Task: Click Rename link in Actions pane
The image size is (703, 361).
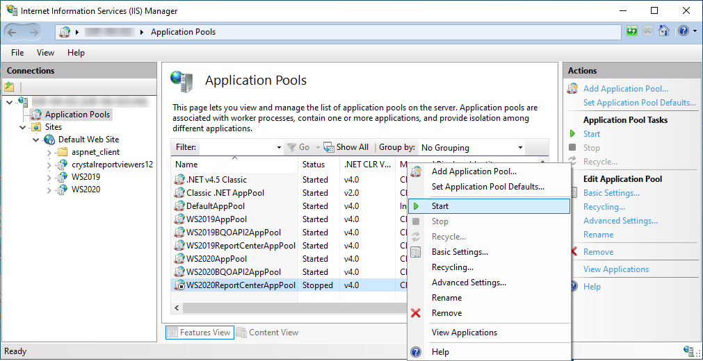Action: pyautogui.click(x=598, y=235)
